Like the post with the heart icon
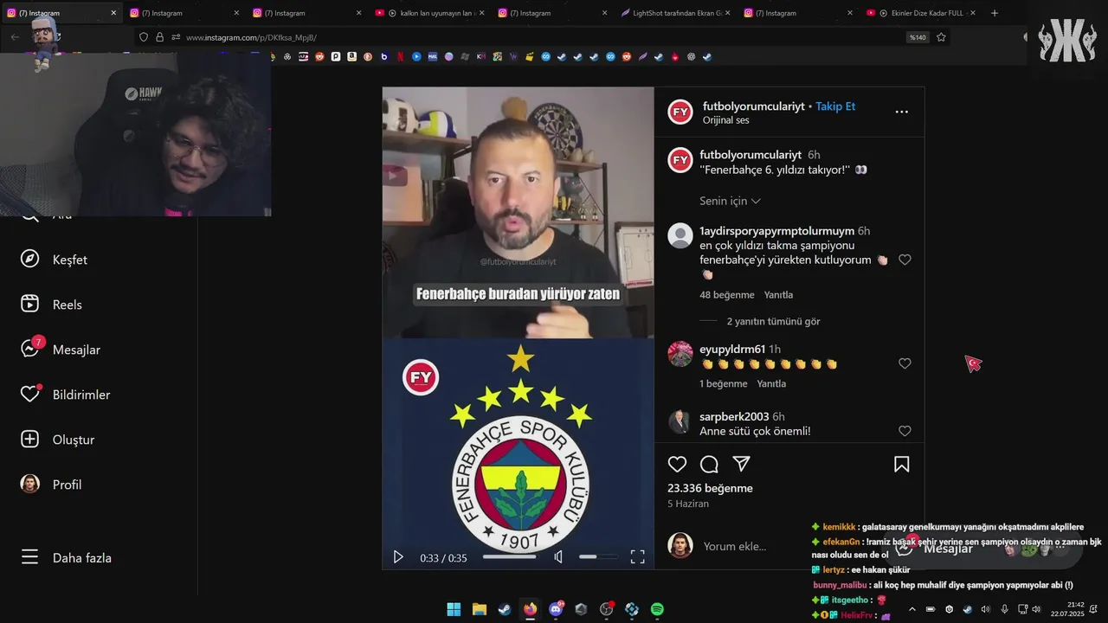Image resolution: width=1108 pixels, height=623 pixels. pos(677,465)
